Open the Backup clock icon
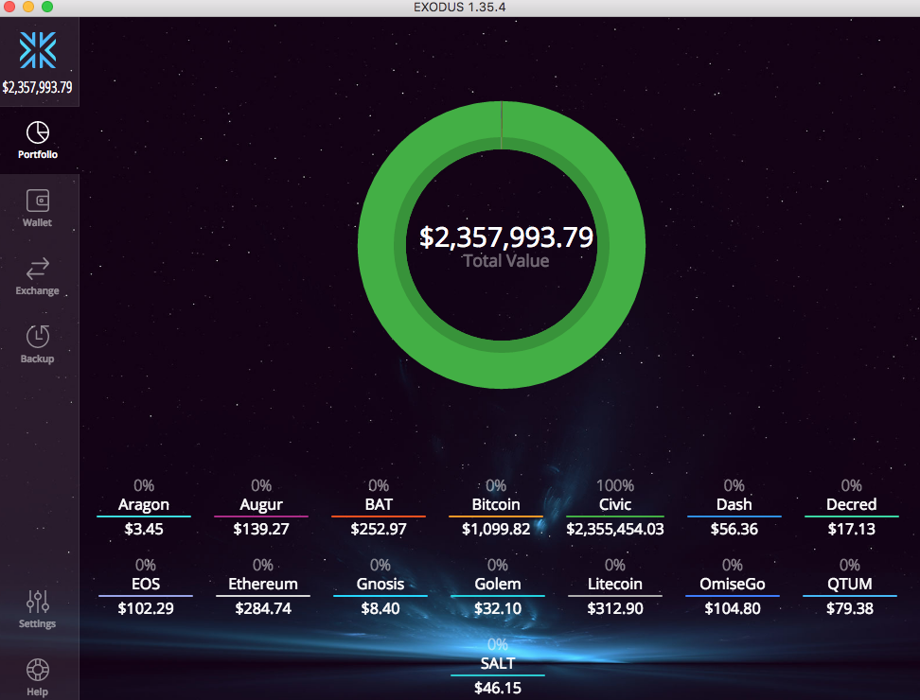This screenshot has width=920, height=700. (x=38, y=337)
